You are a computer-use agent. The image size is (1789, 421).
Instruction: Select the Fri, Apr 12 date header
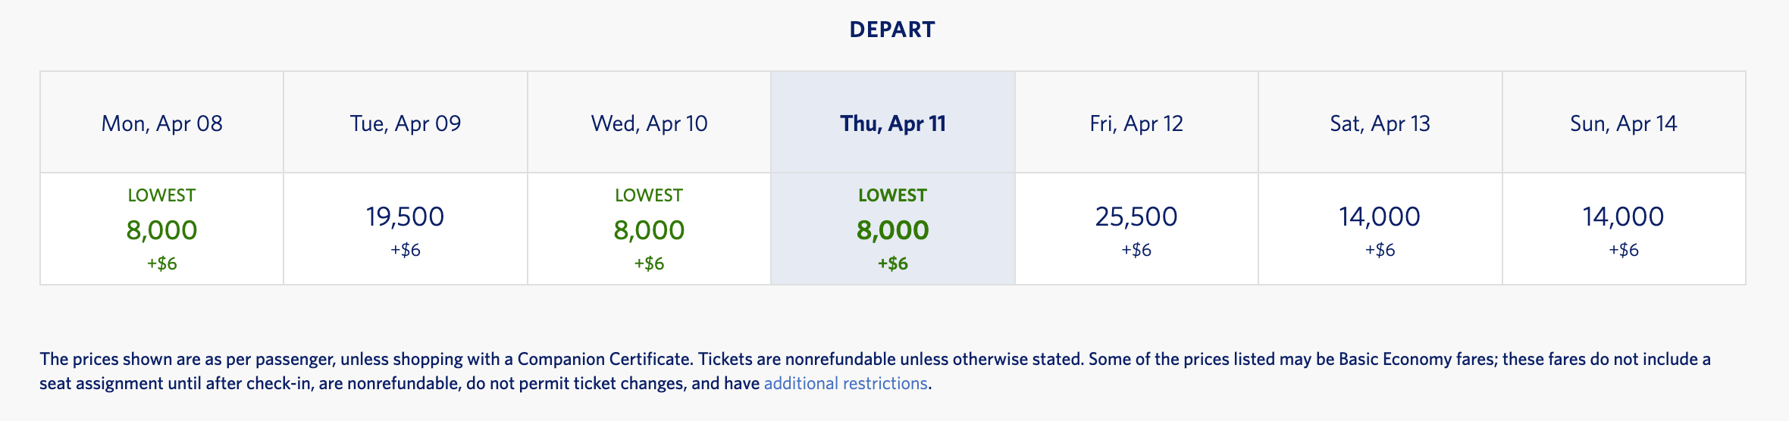[1137, 123]
